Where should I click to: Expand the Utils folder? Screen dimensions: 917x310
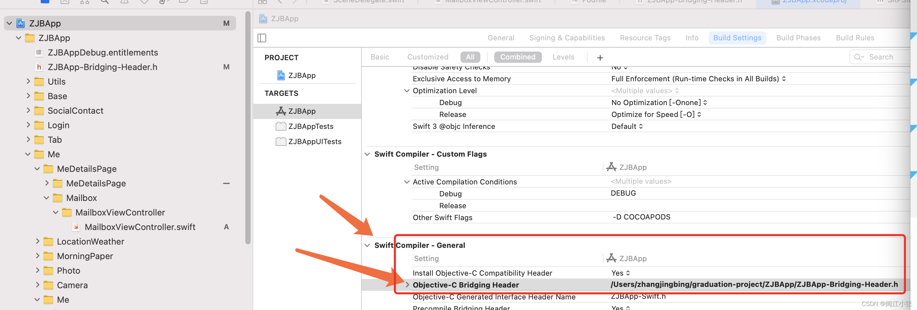tap(28, 81)
